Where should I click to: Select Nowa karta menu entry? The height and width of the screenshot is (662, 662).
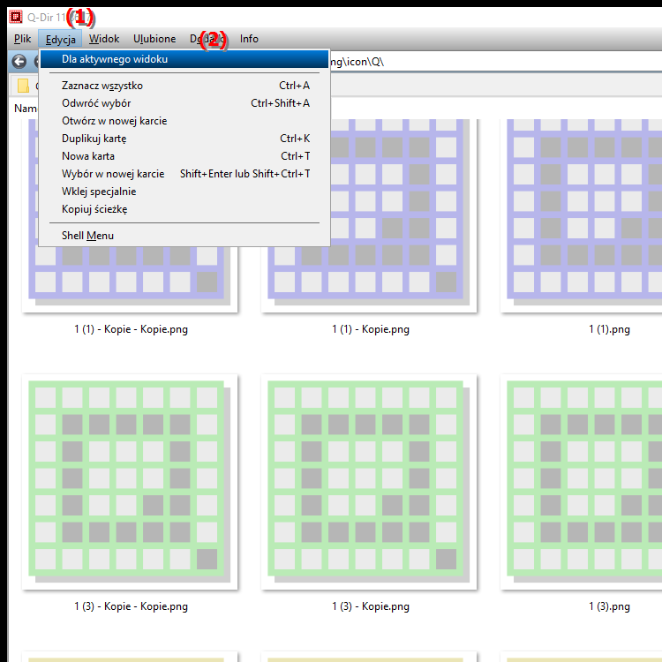click(184, 156)
